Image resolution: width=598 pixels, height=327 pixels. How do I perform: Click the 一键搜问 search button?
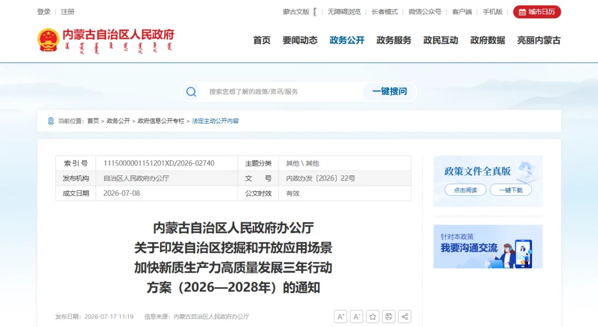point(389,91)
